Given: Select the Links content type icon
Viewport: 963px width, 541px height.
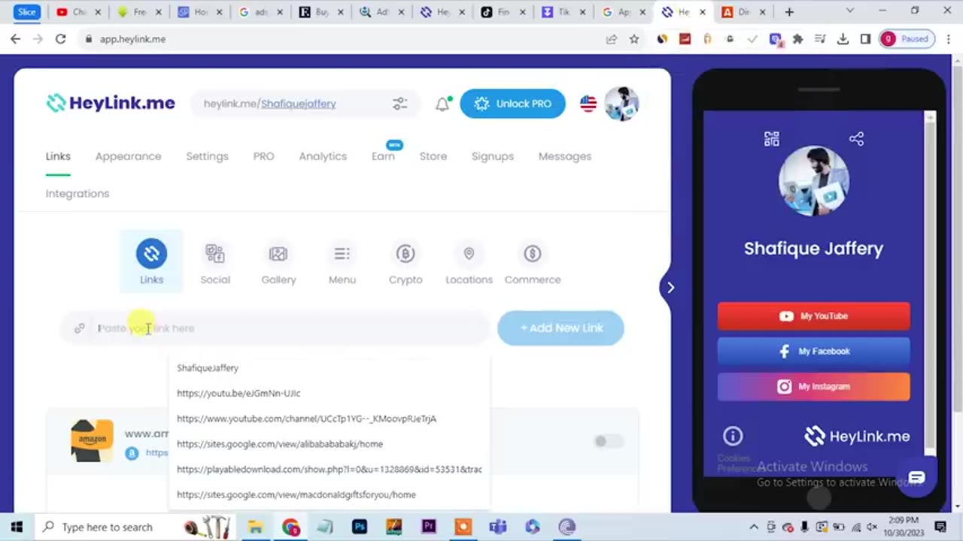Looking at the screenshot, I should pos(151,254).
